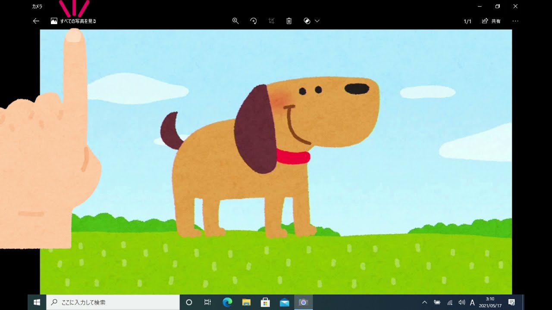Screen dimensions: 552x310
Task: Open Microsoft Store from taskbar
Action: click(265, 302)
